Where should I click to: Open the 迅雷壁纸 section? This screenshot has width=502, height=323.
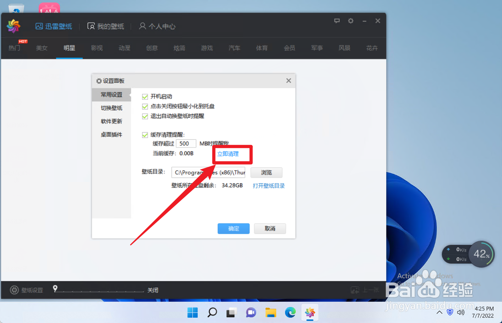(x=54, y=26)
